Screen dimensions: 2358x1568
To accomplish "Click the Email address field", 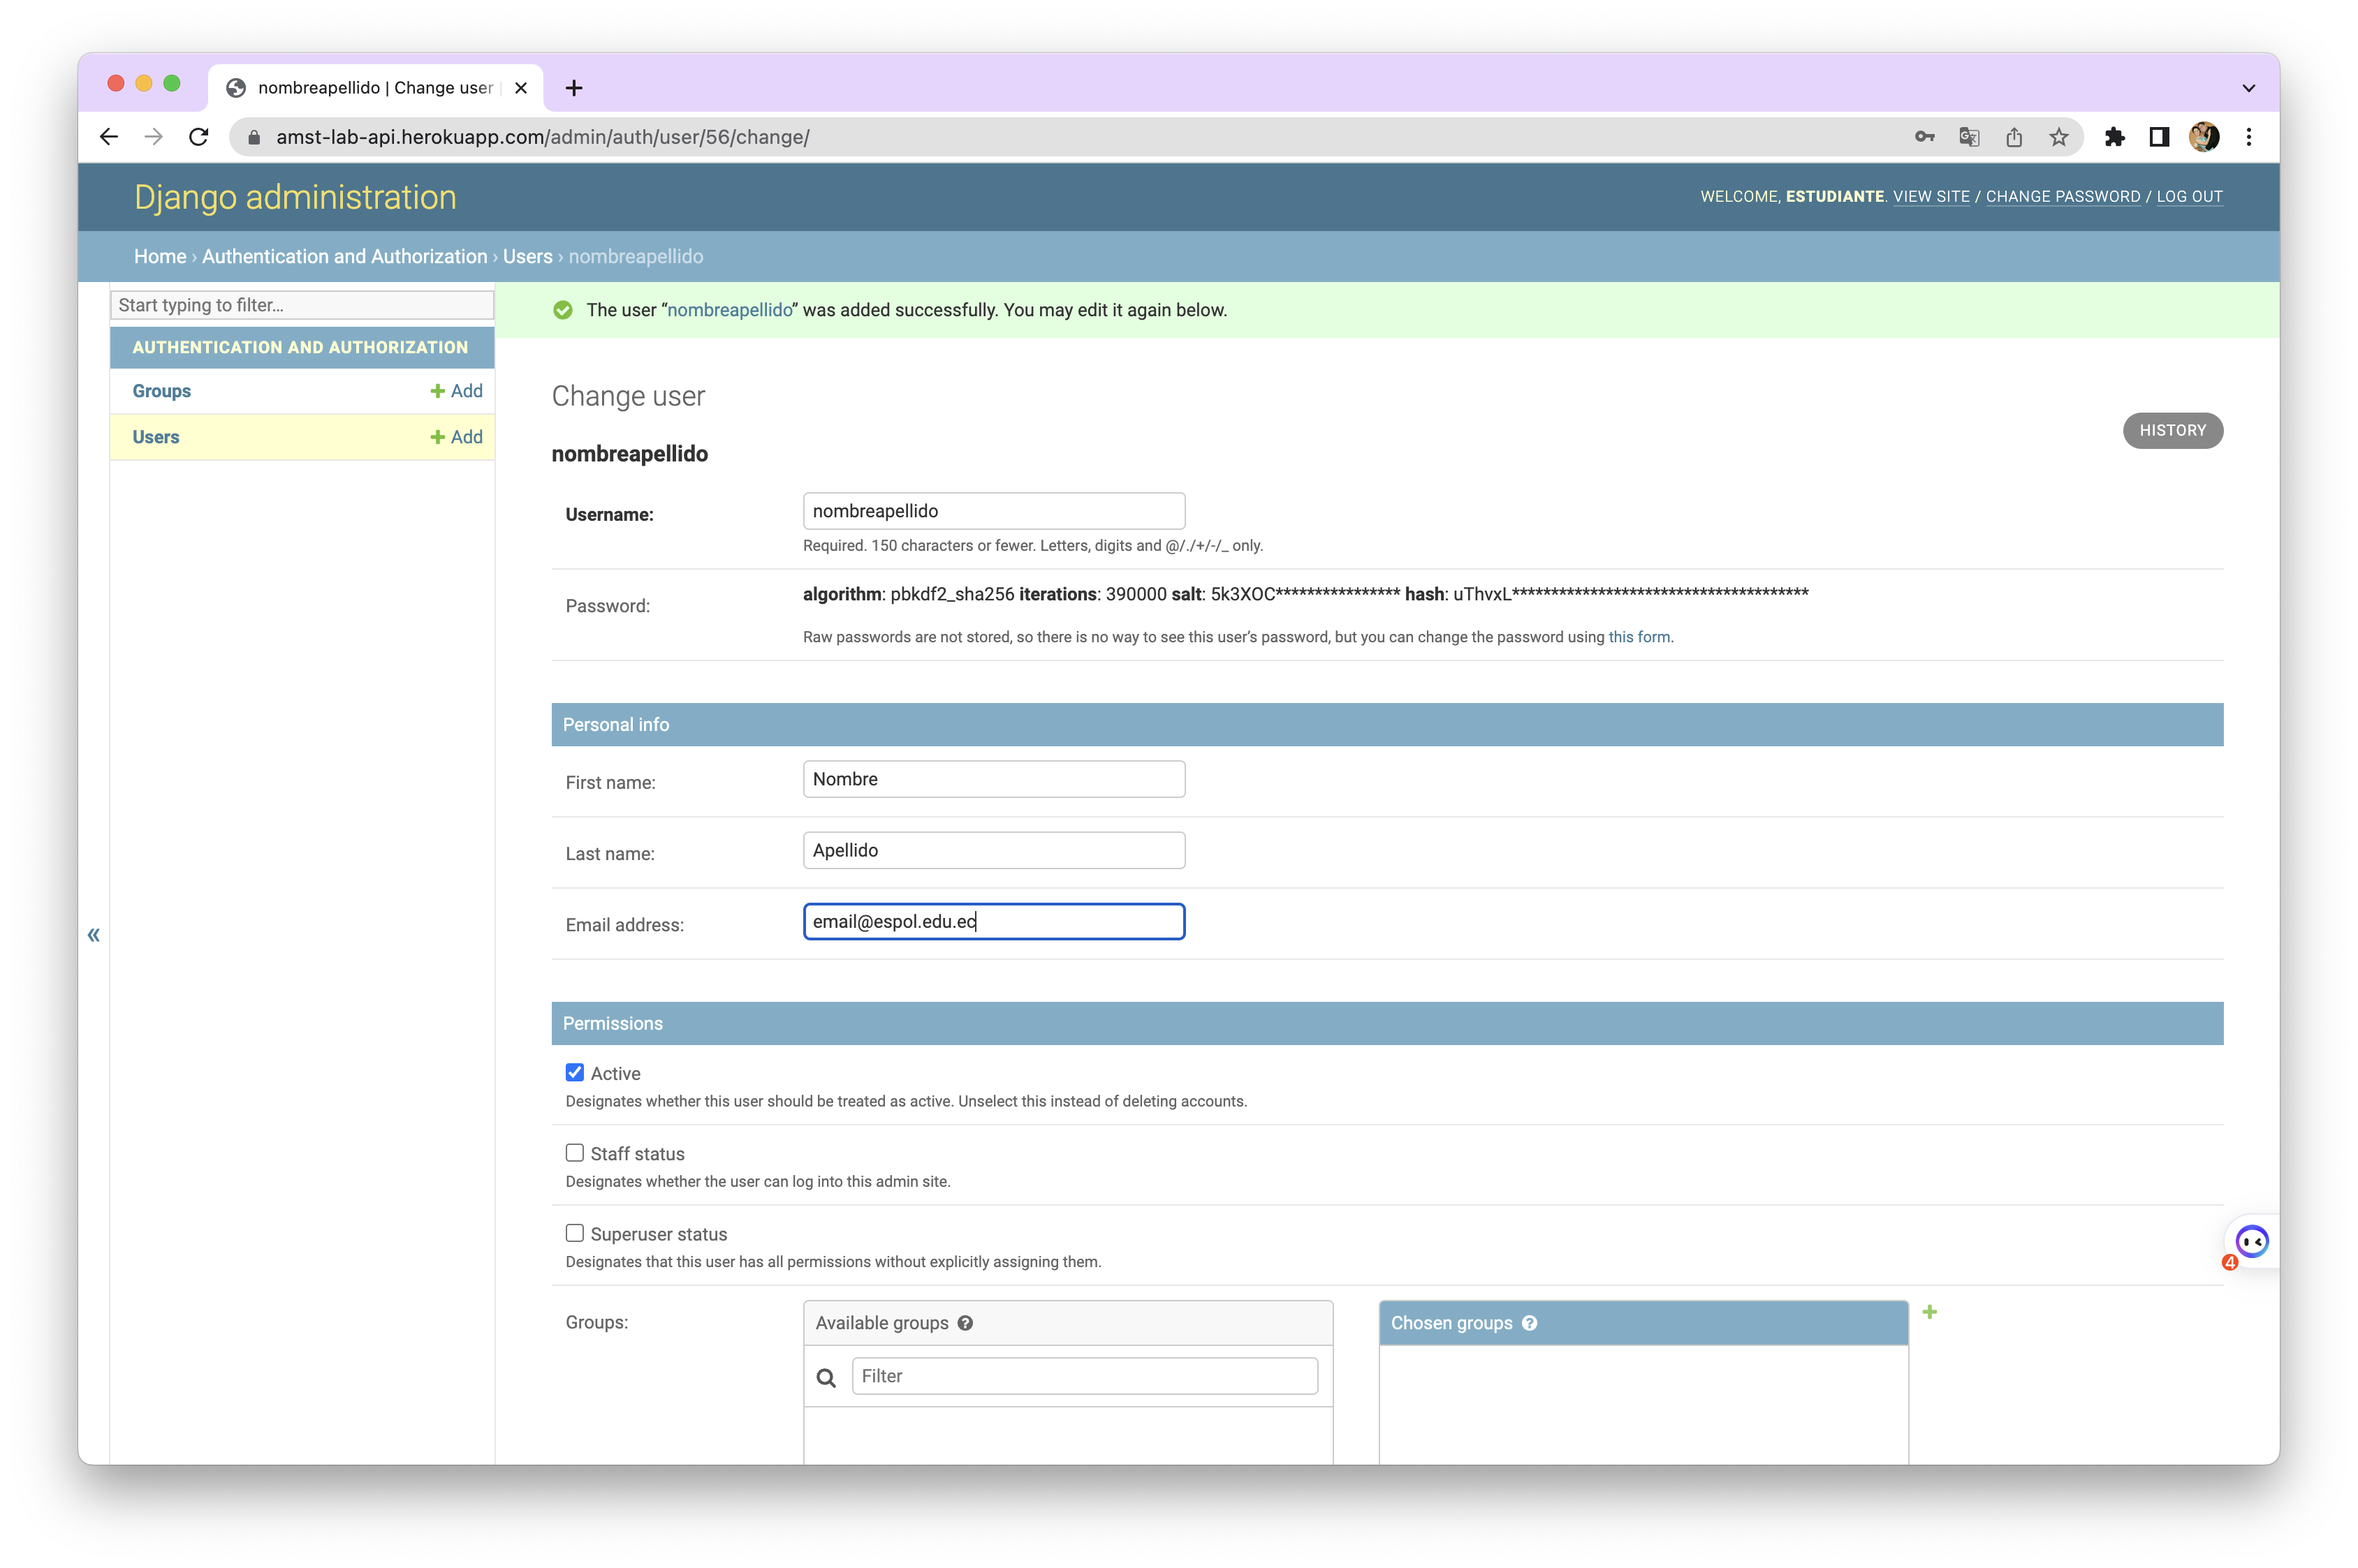I will (x=993, y=921).
